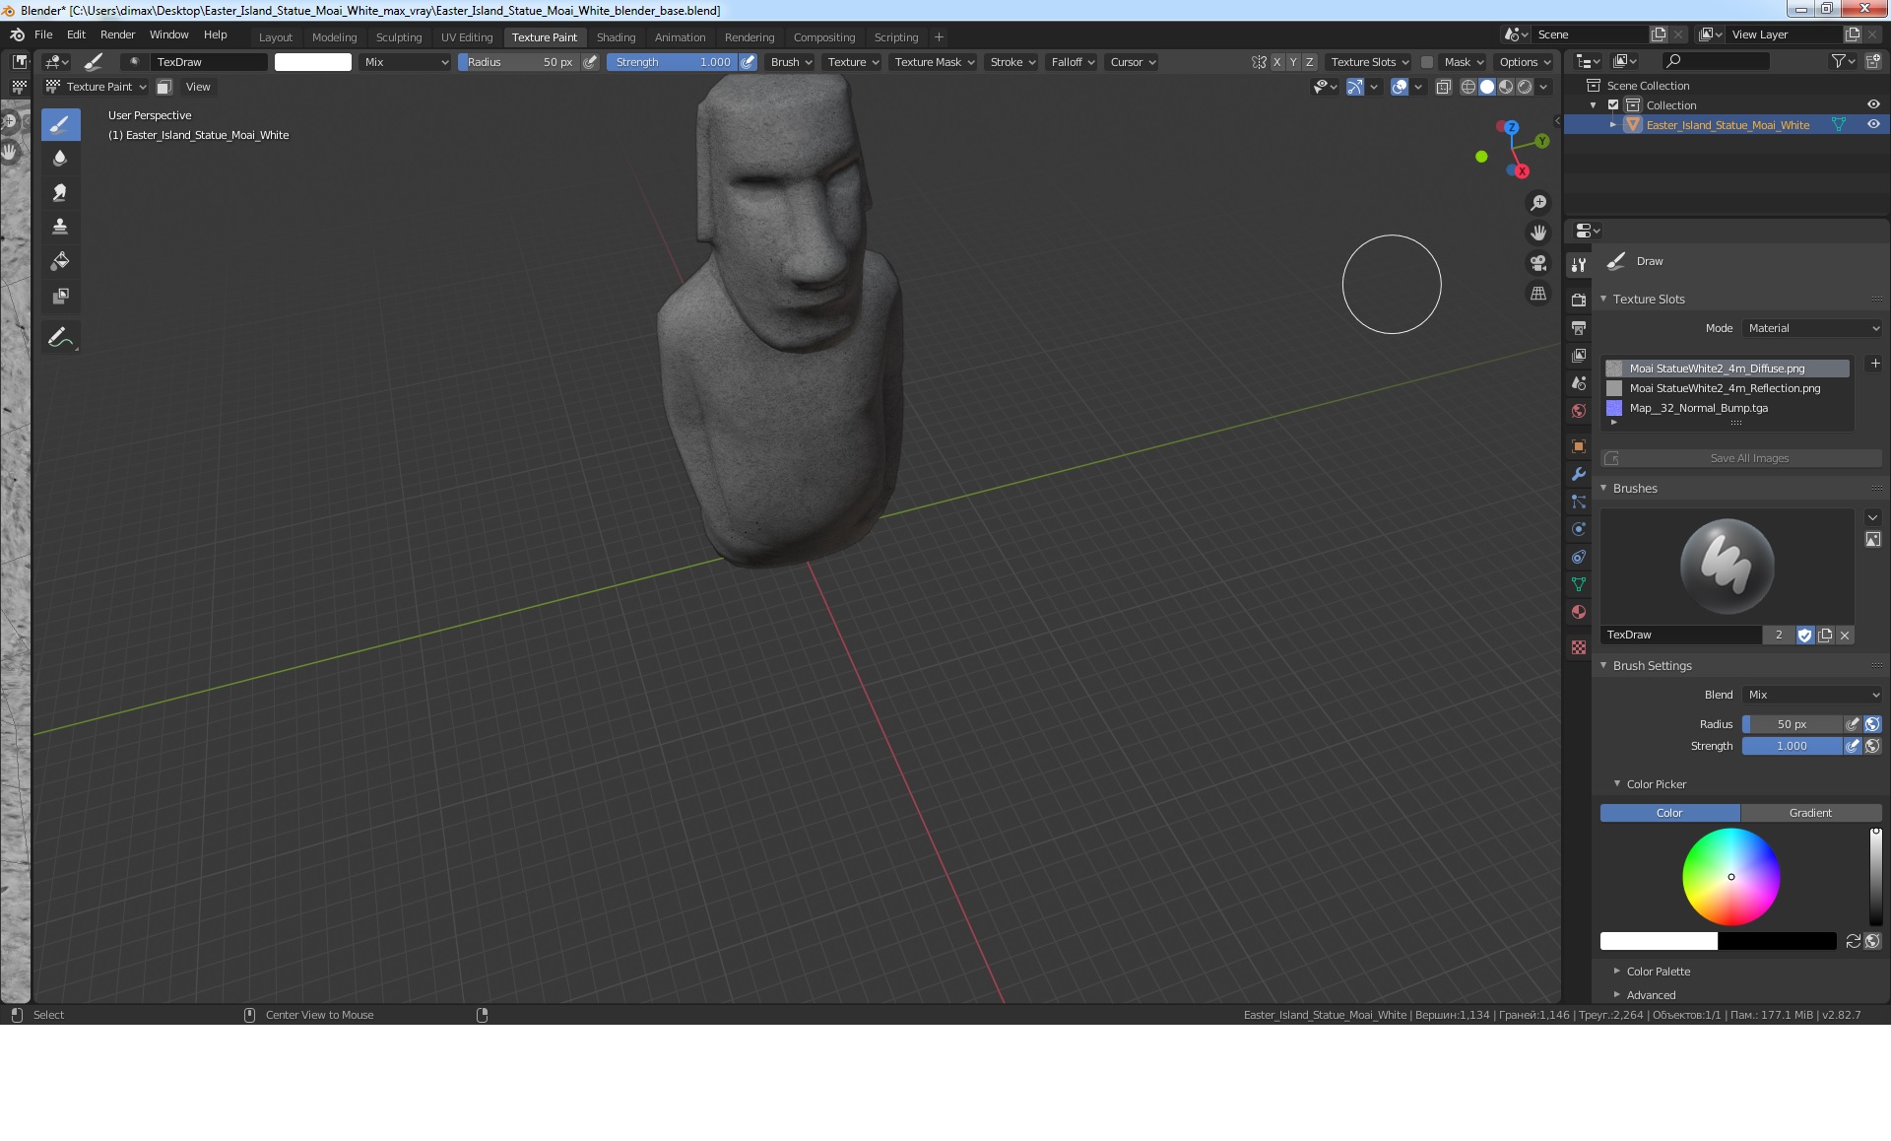The height and width of the screenshot is (1141, 1891).
Task: Adjust the Strength slider in Brush Settings
Action: pyautogui.click(x=1791, y=746)
